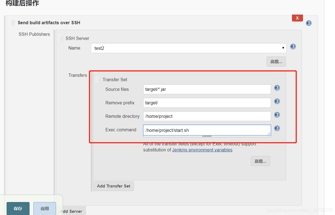Image resolution: width=335 pixels, height=215 pixels.
Task: Click the Remote directory label
Action: pyautogui.click(x=123, y=116)
